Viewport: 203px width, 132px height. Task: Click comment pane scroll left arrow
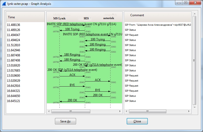(126, 111)
